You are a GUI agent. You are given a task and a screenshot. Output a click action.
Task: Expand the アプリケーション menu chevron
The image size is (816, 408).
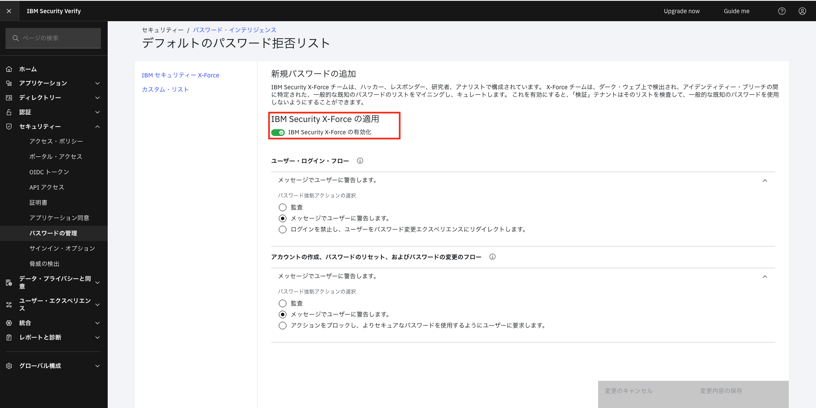[97, 83]
